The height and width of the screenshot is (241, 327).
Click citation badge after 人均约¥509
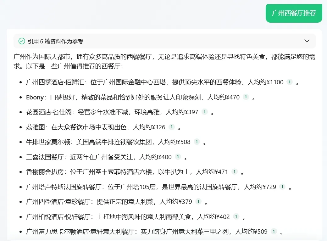coord(274,232)
